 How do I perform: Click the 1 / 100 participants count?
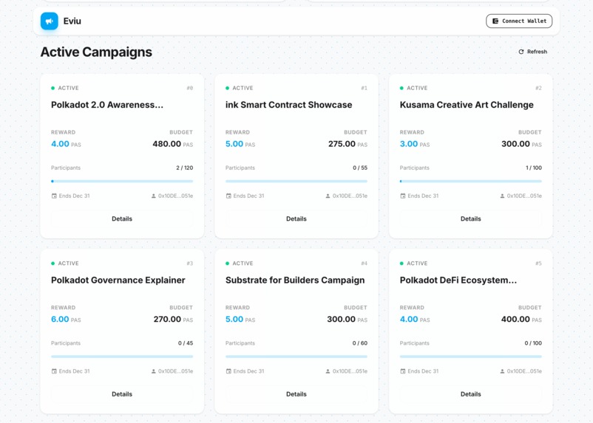[534, 168]
